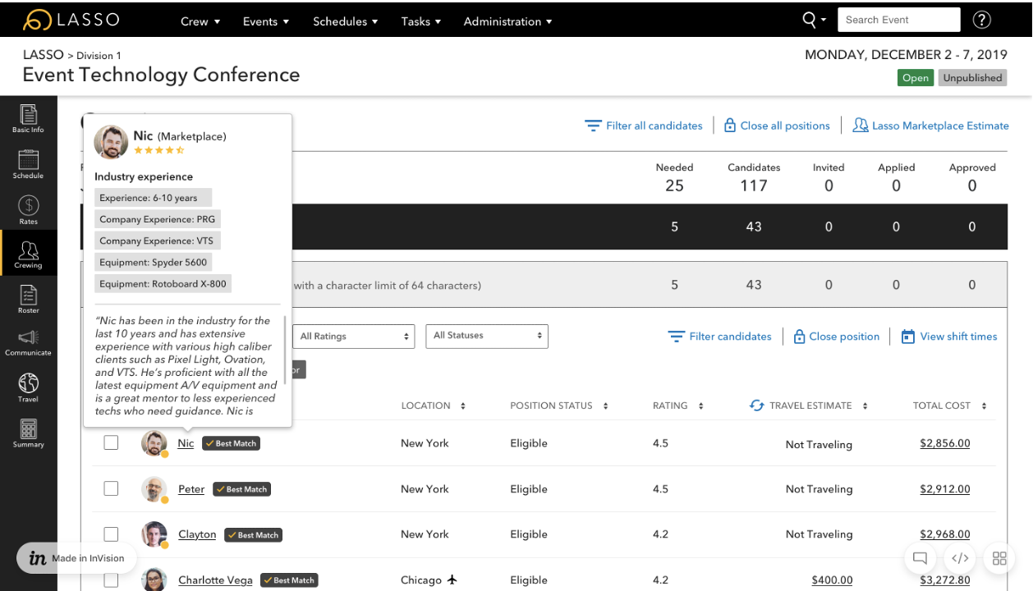Expand the All Statuses dropdown

pos(487,336)
